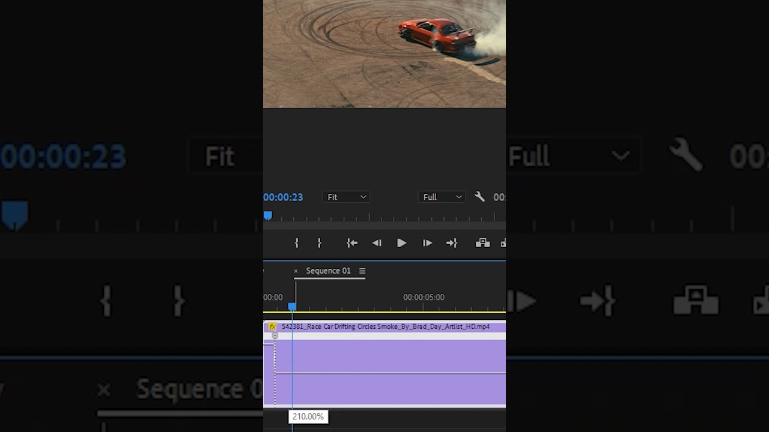Step forward one frame
769x432 pixels.
pos(427,243)
